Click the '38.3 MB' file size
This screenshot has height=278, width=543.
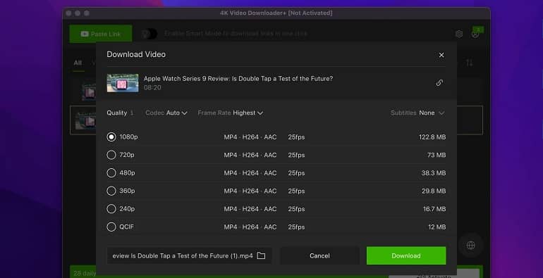[434, 173]
